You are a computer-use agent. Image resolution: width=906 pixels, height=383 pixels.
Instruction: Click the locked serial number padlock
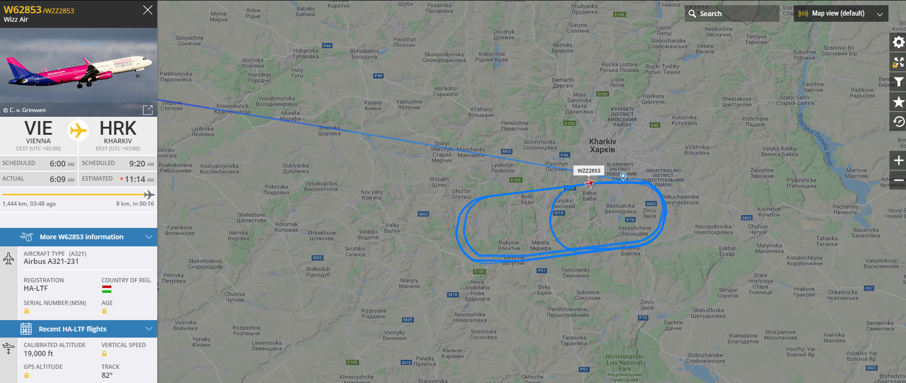click(27, 311)
